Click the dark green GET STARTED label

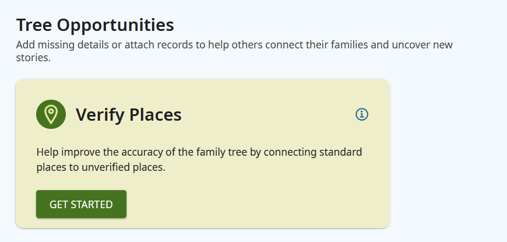click(x=81, y=205)
